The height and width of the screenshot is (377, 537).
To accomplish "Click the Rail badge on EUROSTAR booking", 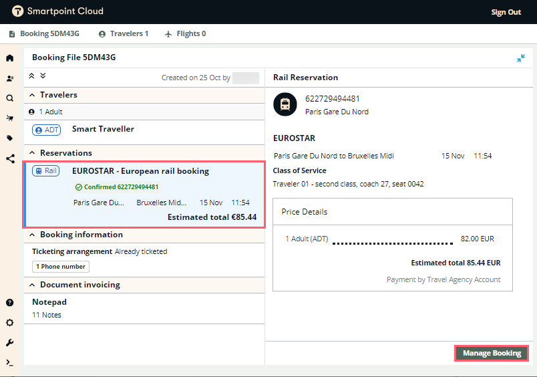I will (x=45, y=170).
